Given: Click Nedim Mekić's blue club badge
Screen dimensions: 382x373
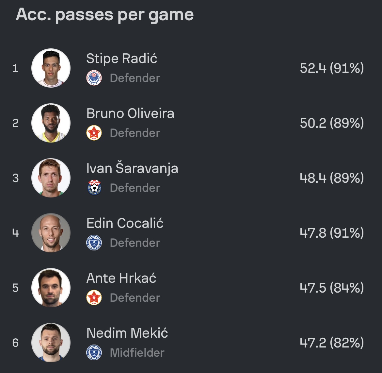Looking at the screenshot, I should pyautogui.click(x=94, y=352).
